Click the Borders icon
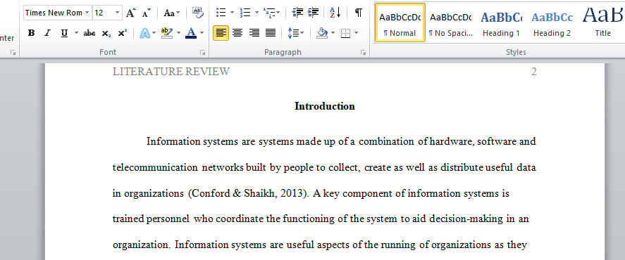Image resolution: width=625 pixels, height=260 pixels. (x=345, y=34)
